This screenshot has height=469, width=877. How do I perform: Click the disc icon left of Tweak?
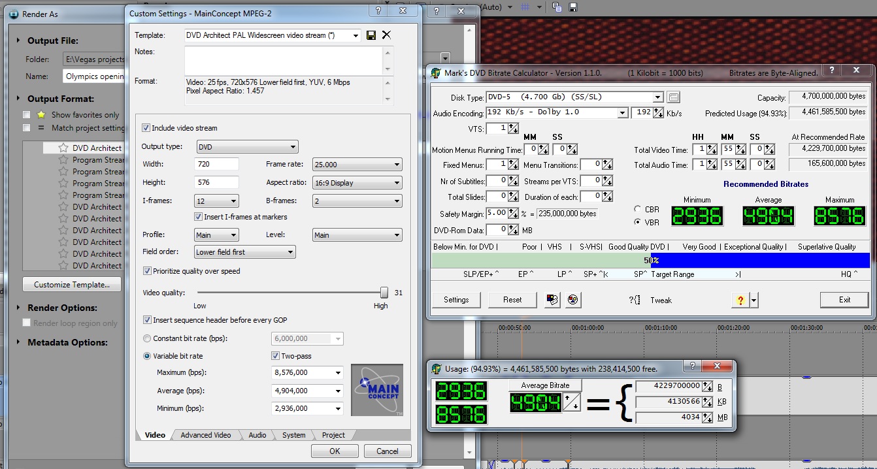[572, 300]
